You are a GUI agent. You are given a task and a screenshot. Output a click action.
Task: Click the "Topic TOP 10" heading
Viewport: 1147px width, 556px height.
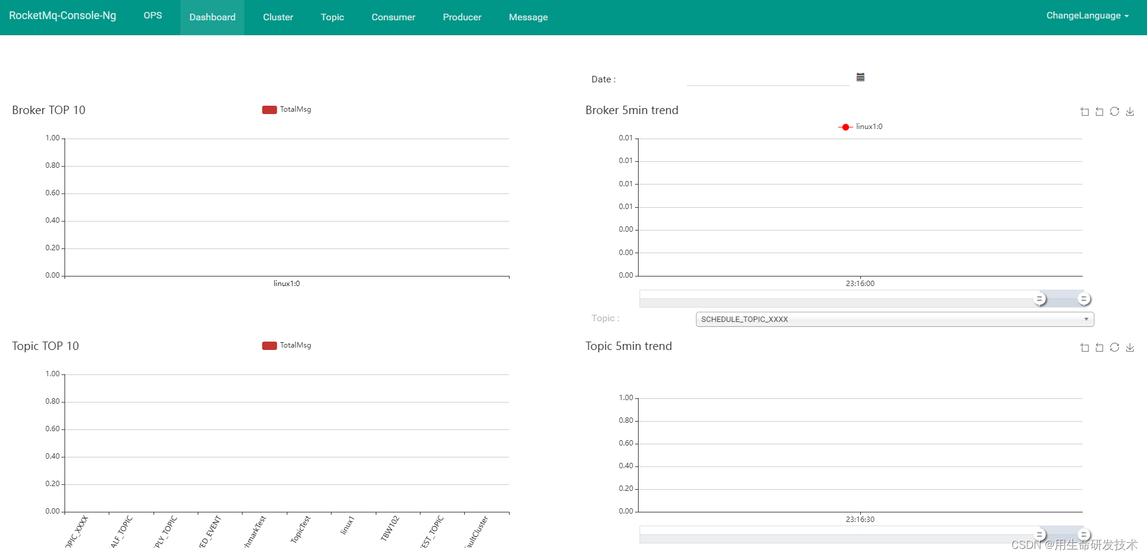(45, 346)
